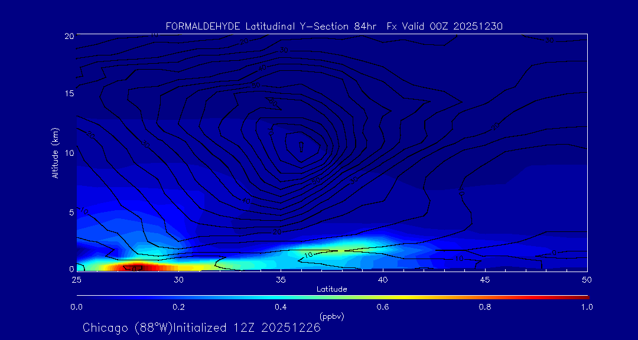Click the red formaldehyde hotspot near latitude 28
The width and height of the screenshot is (638, 340).
[136, 267]
